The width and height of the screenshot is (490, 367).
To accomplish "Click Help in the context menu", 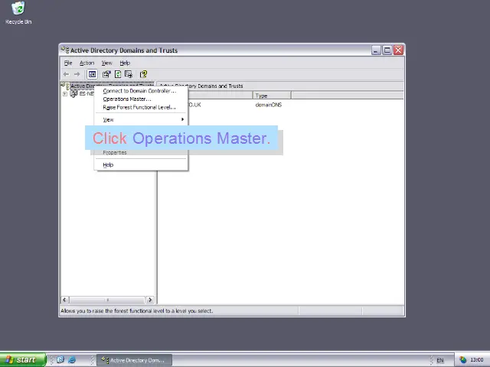I will [x=108, y=165].
